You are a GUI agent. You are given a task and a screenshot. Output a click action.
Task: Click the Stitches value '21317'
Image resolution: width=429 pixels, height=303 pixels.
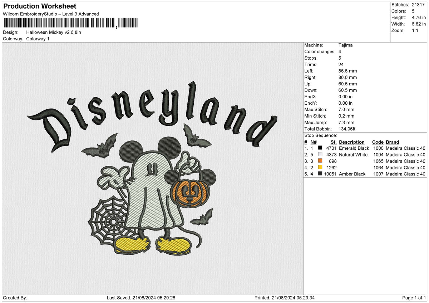coord(419,5)
